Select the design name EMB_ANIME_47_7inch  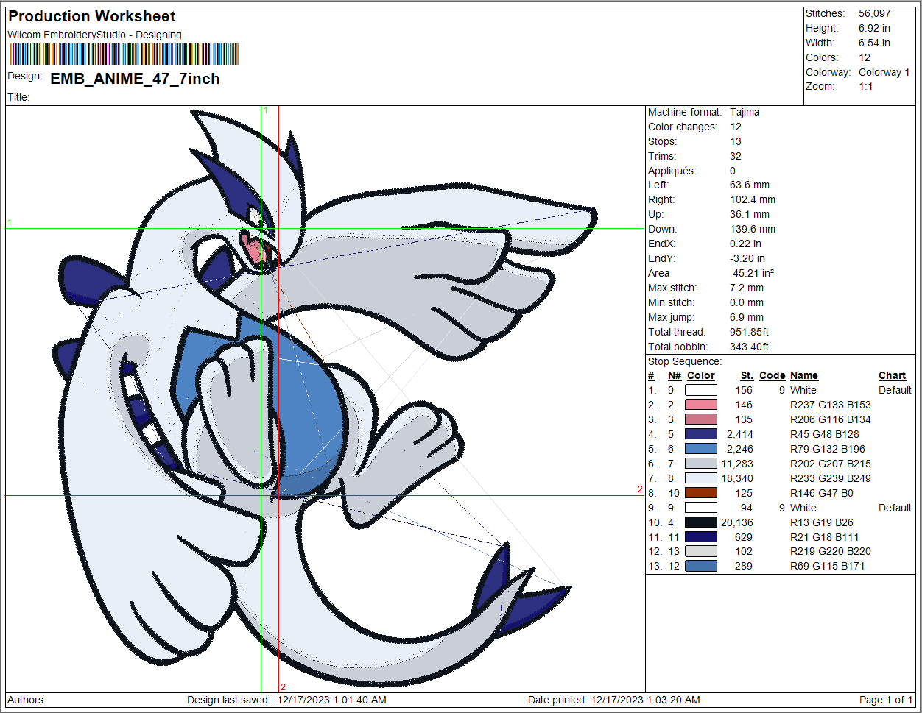pos(135,79)
